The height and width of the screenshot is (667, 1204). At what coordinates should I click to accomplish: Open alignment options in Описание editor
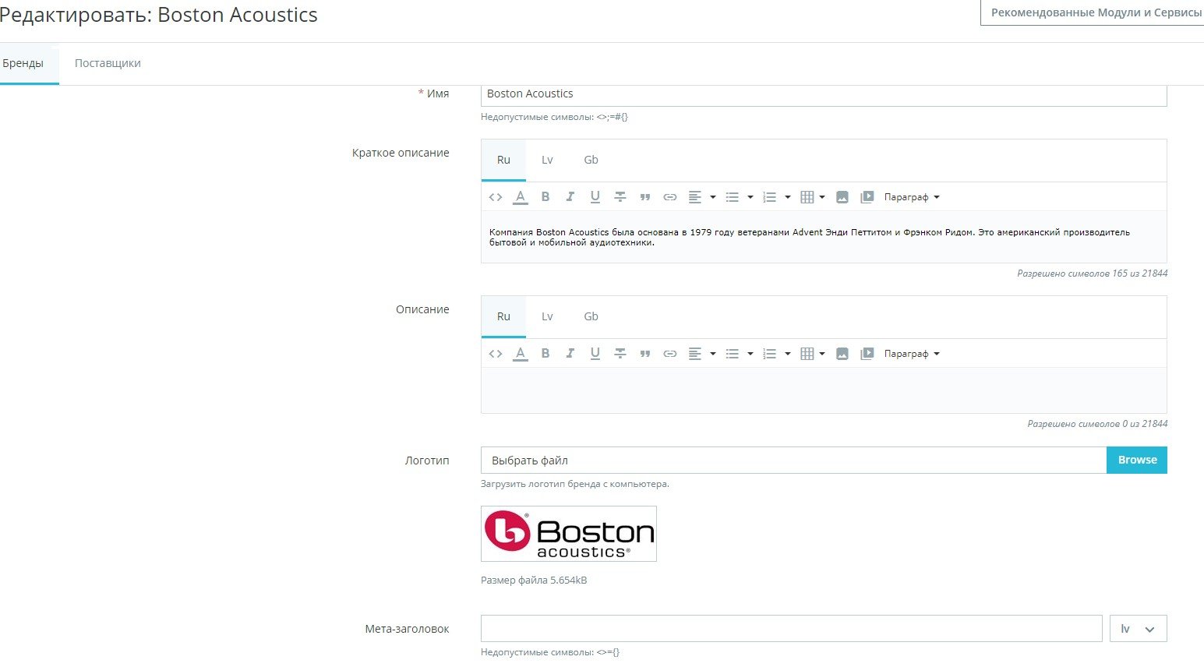pyautogui.click(x=701, y=354)
